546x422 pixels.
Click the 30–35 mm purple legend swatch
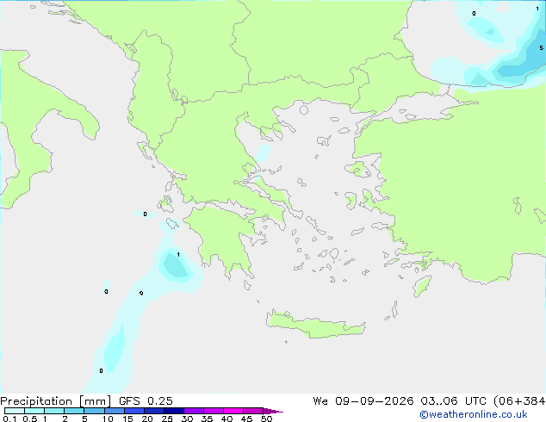coord(194,411)
